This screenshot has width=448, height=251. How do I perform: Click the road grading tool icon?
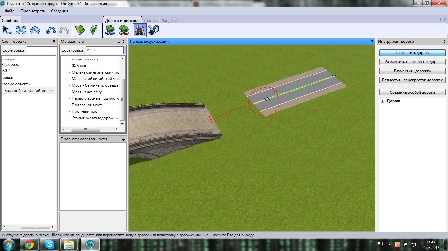coord(153,30)
